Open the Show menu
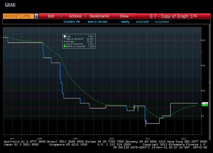Image resolution: width=213 pixels, height=153 pixels. (x=124, y=16)
